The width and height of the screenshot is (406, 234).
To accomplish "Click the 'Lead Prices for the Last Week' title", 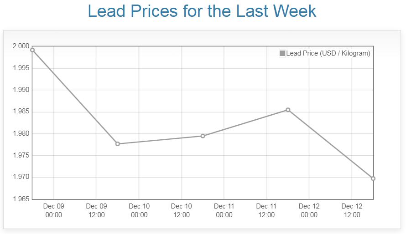I will click(202, 11).
